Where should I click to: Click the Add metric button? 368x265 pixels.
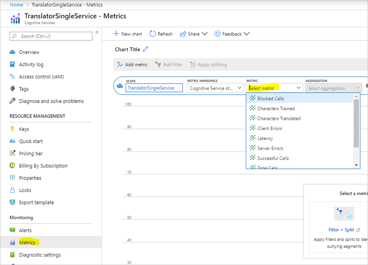tap(132, 65)
